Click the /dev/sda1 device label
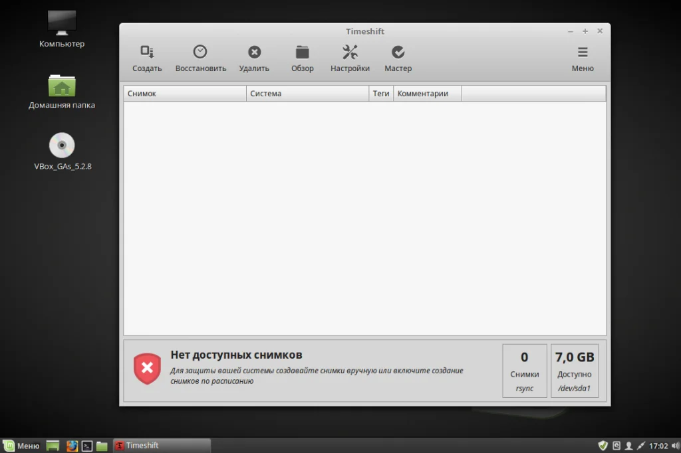Image resolution: width=681 pixels, height=453 pixels. coord(574,389)
